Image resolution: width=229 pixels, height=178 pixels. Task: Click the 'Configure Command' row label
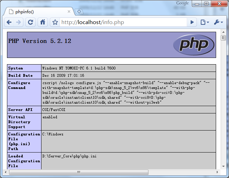19,85
